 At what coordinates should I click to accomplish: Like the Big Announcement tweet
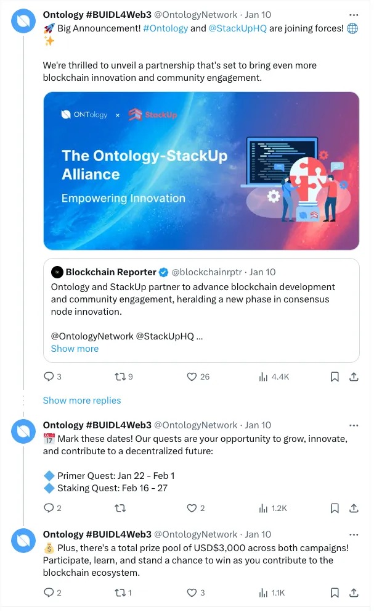pyautogui.click(x=191, y=376)
